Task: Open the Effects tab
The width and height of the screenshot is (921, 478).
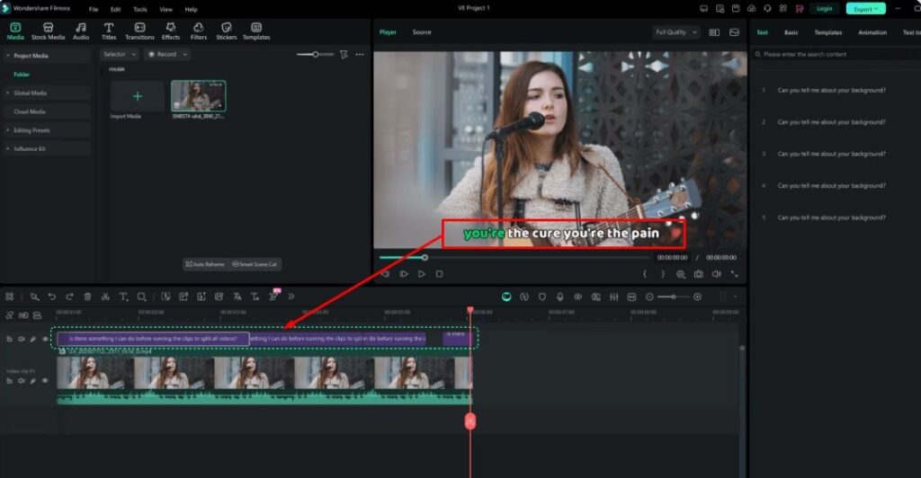Action: tap(170, 31)
